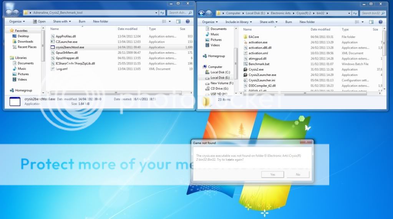
Task: Open Include in library dropdown
Action: (238, 22)
